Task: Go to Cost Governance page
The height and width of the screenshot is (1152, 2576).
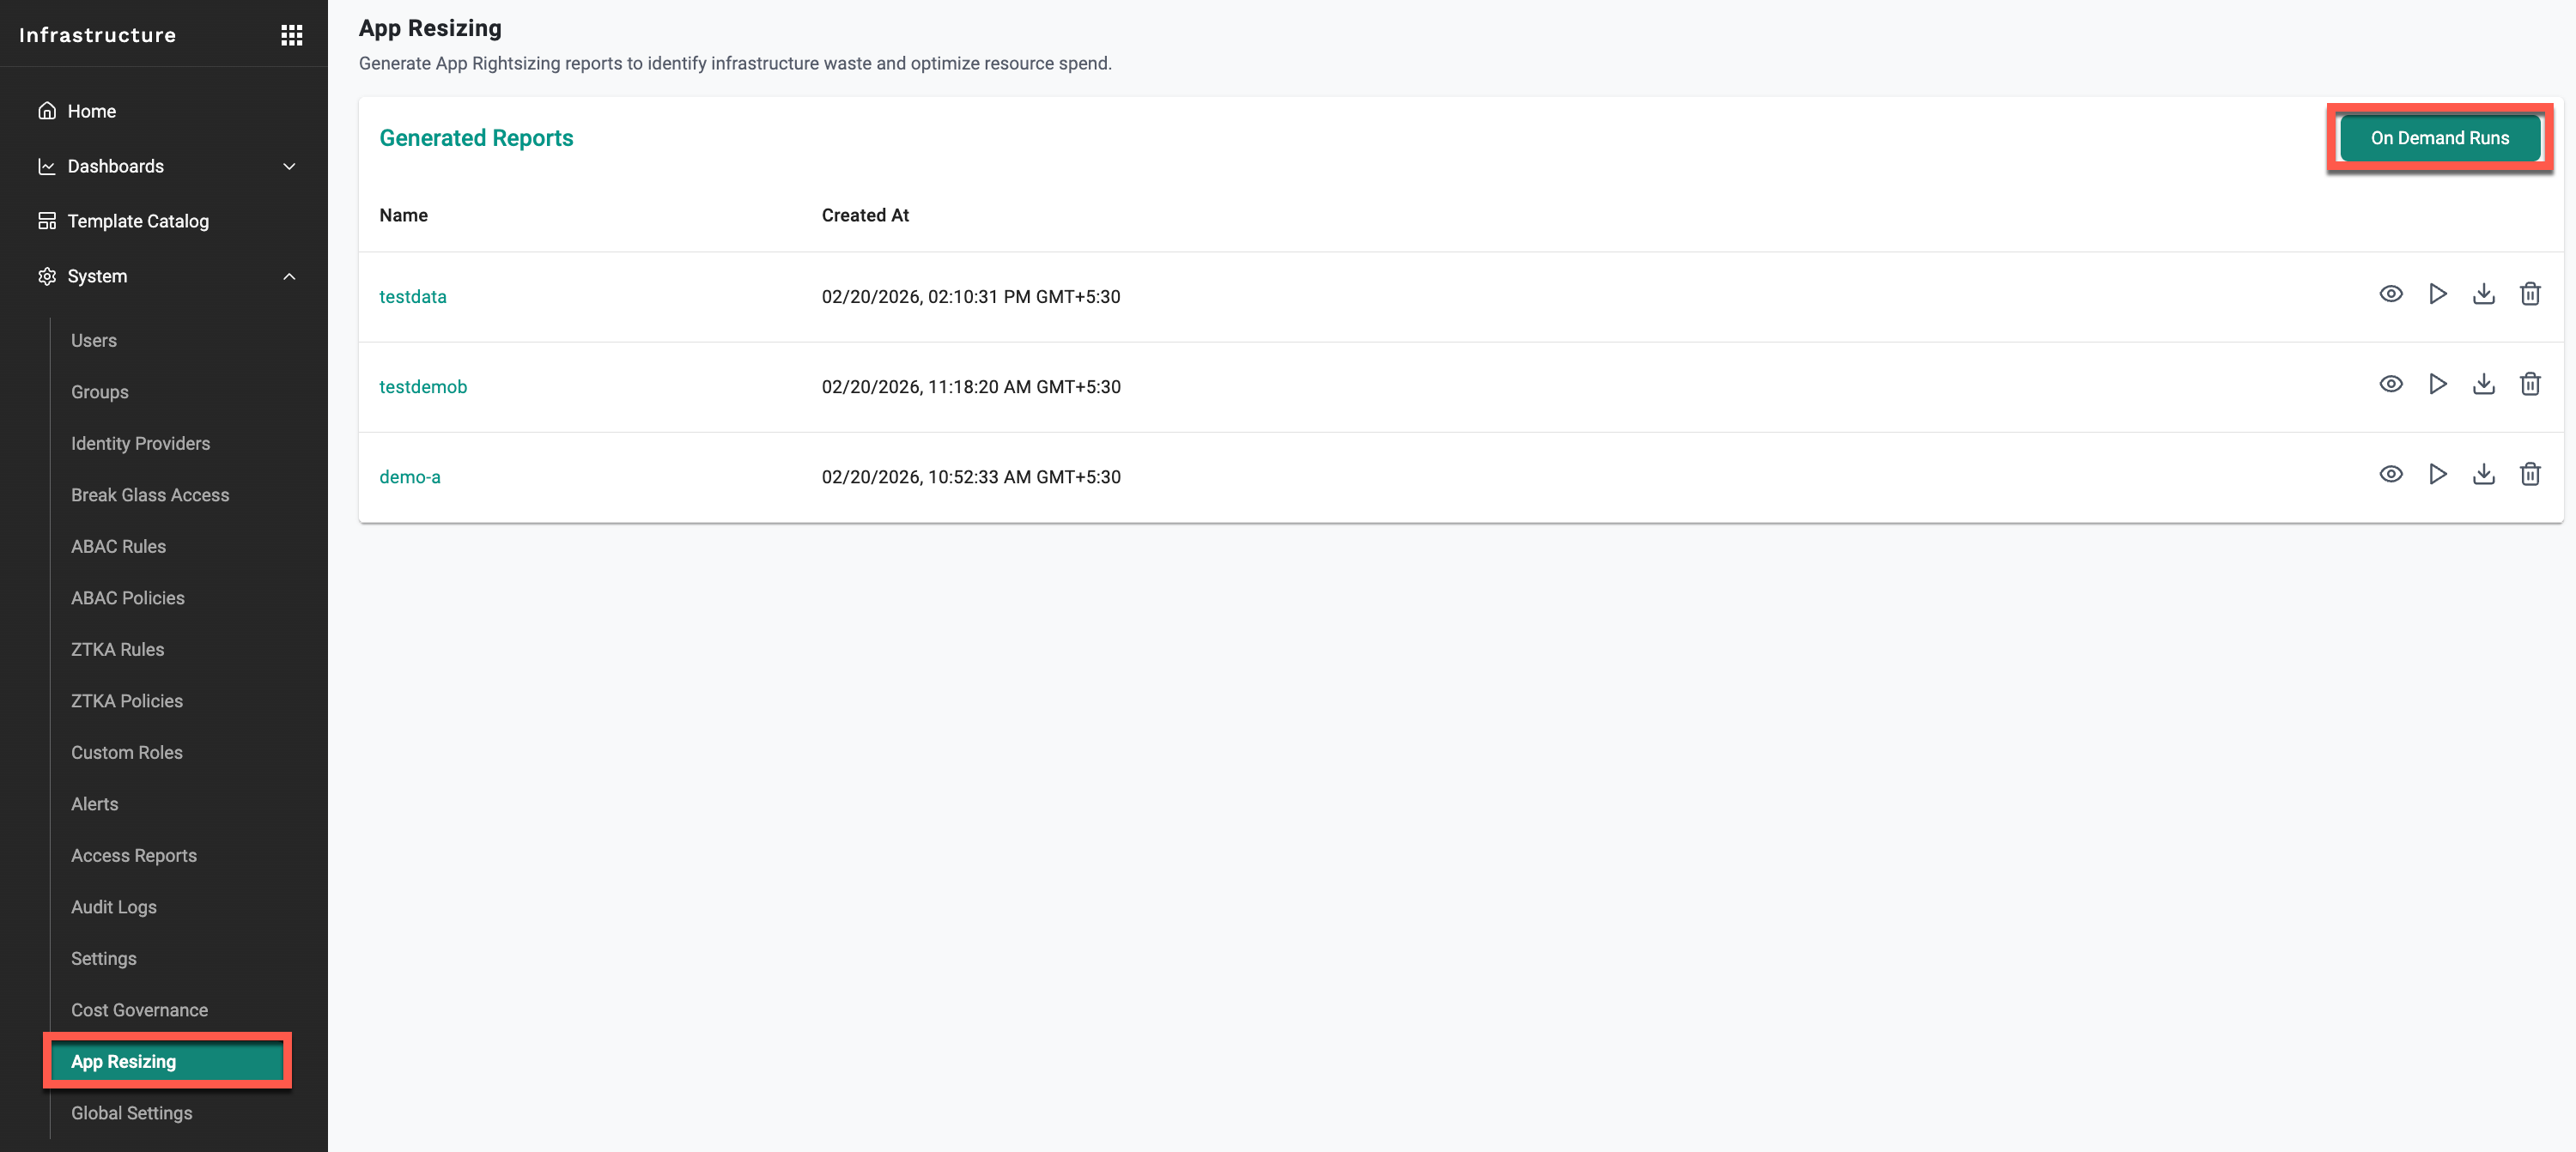Action: click(139, 1010)
